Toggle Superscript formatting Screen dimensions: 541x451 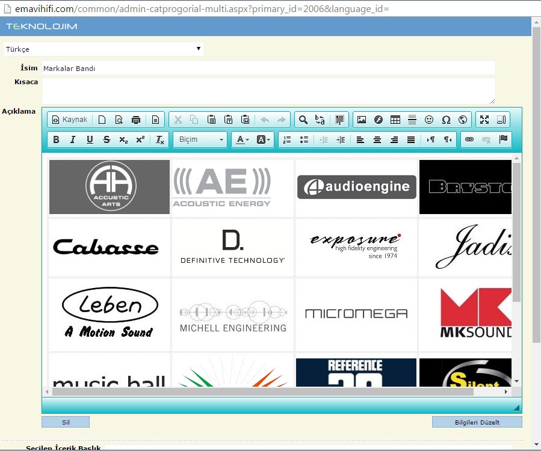140,140
